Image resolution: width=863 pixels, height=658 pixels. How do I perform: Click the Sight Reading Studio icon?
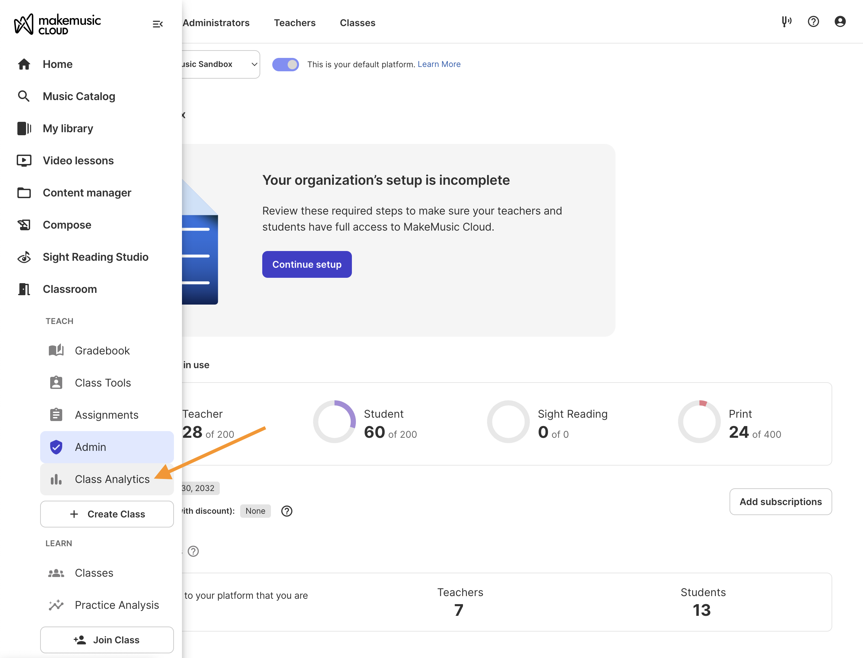coord(24,257)
